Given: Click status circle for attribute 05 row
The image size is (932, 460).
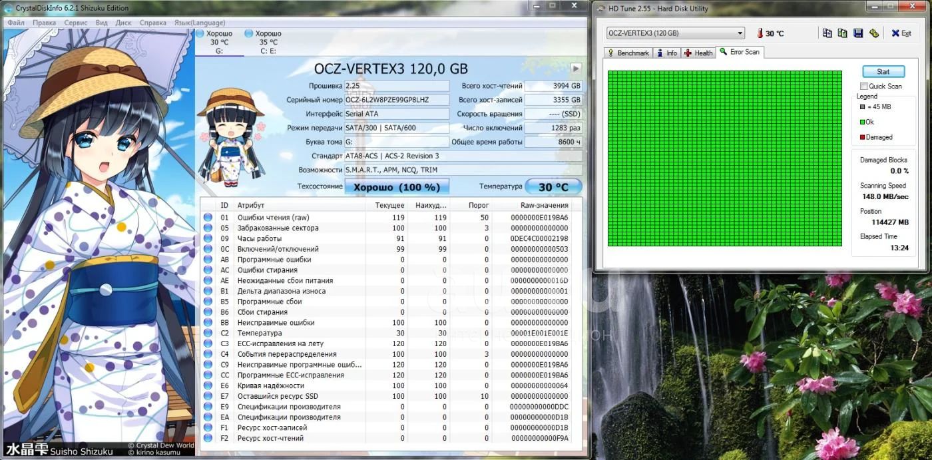Looking at the screenshot, I should pos(208,228).
